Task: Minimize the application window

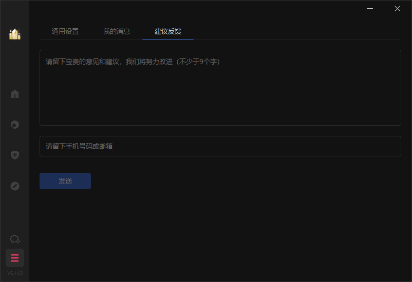Action: [370, 8]
